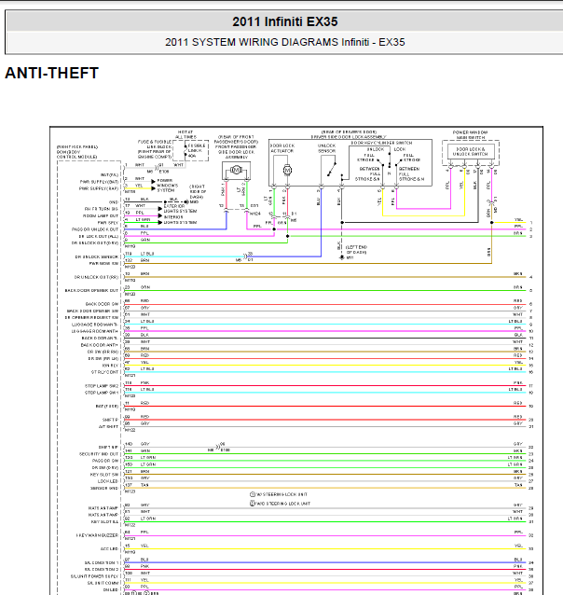Click the 'PWR SUPPLY(RAP)' pin label
The height and width of the screenshot is (595, 563).
(x=99, y=188)
